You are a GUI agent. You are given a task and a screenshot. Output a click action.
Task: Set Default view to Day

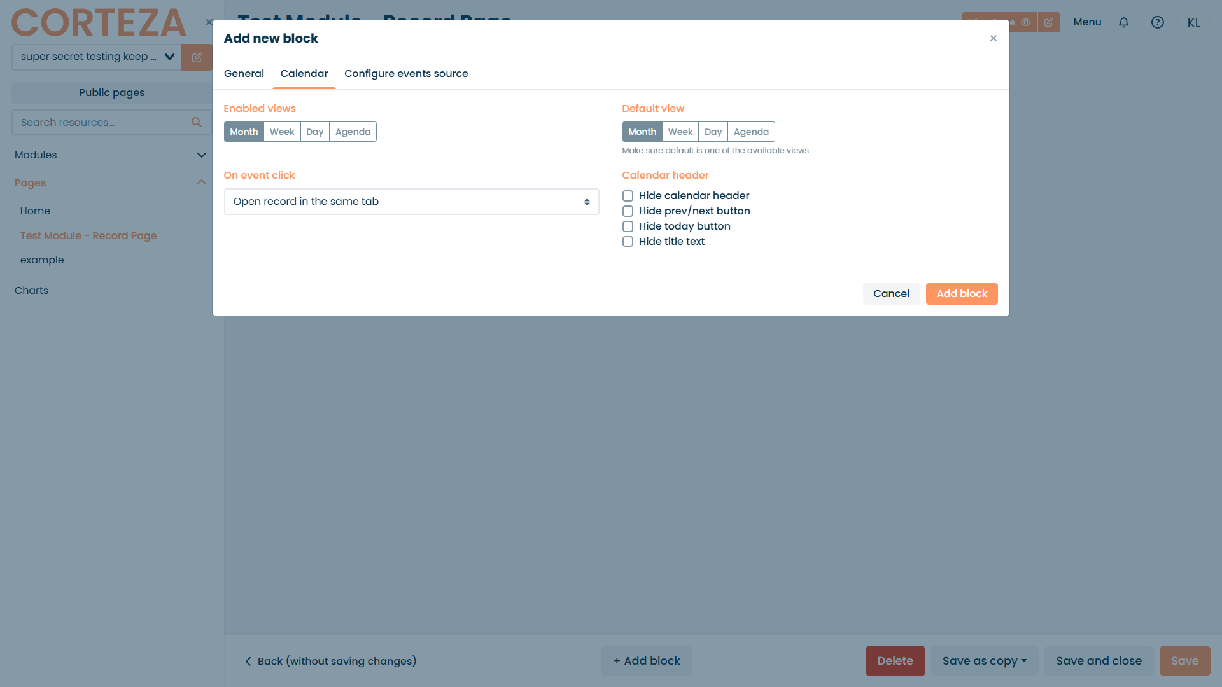coord(713,132)
